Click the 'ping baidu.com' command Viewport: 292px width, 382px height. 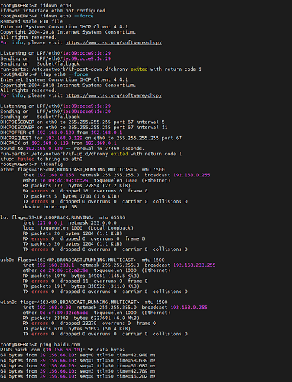click(x=60, y=345)
